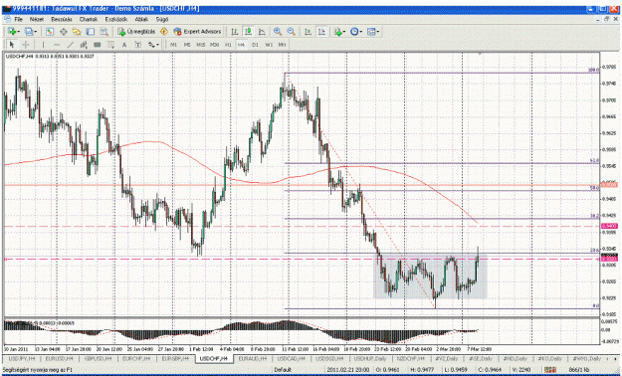The image size is (622, 376).
Task: Toggle chart Auto Scroll
Action: (x=308, y=32)
